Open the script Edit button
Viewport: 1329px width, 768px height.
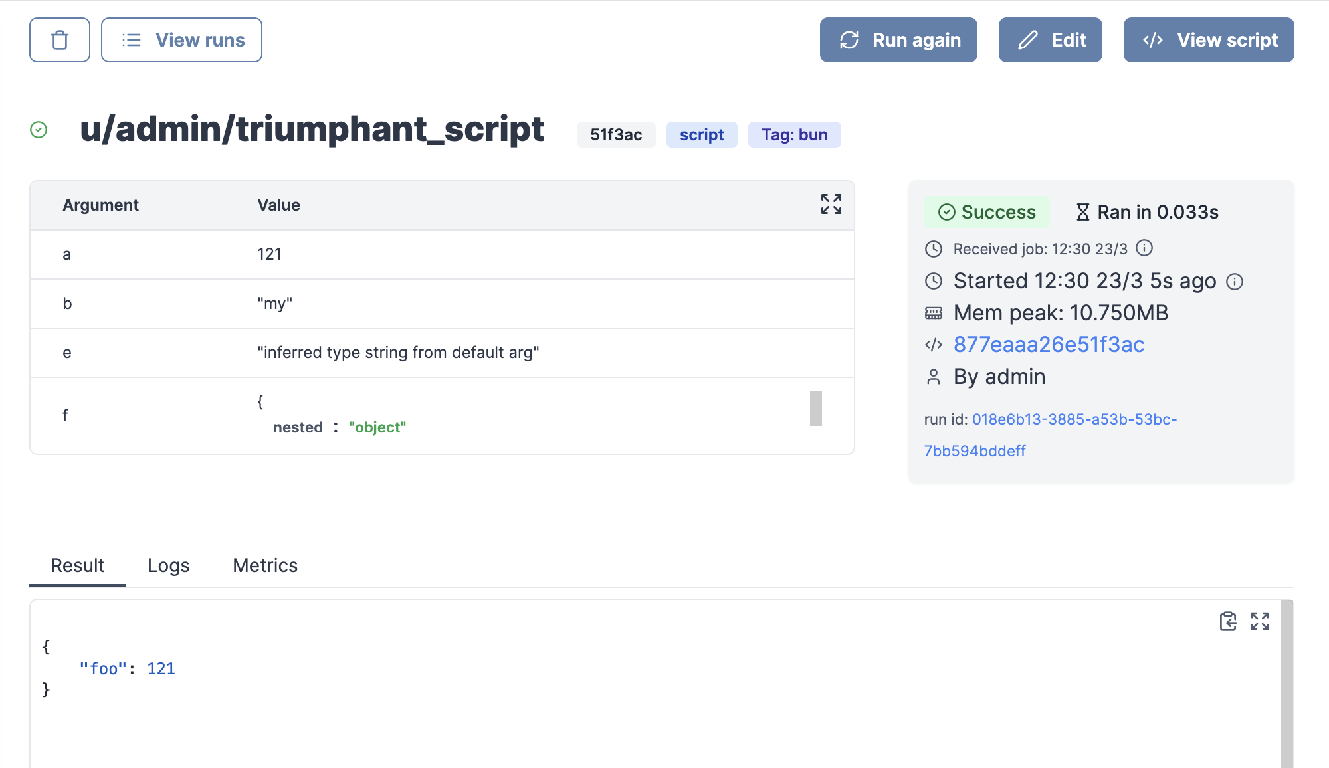[x=1050, y=40]
